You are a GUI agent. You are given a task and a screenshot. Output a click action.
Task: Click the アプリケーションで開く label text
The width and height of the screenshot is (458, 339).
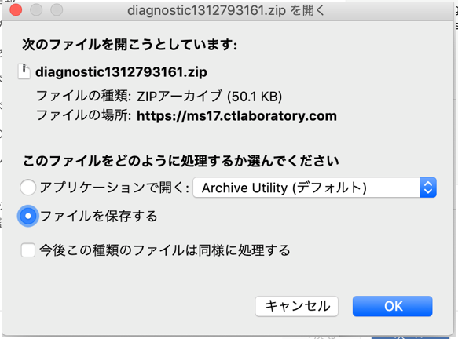pos(115,188)
